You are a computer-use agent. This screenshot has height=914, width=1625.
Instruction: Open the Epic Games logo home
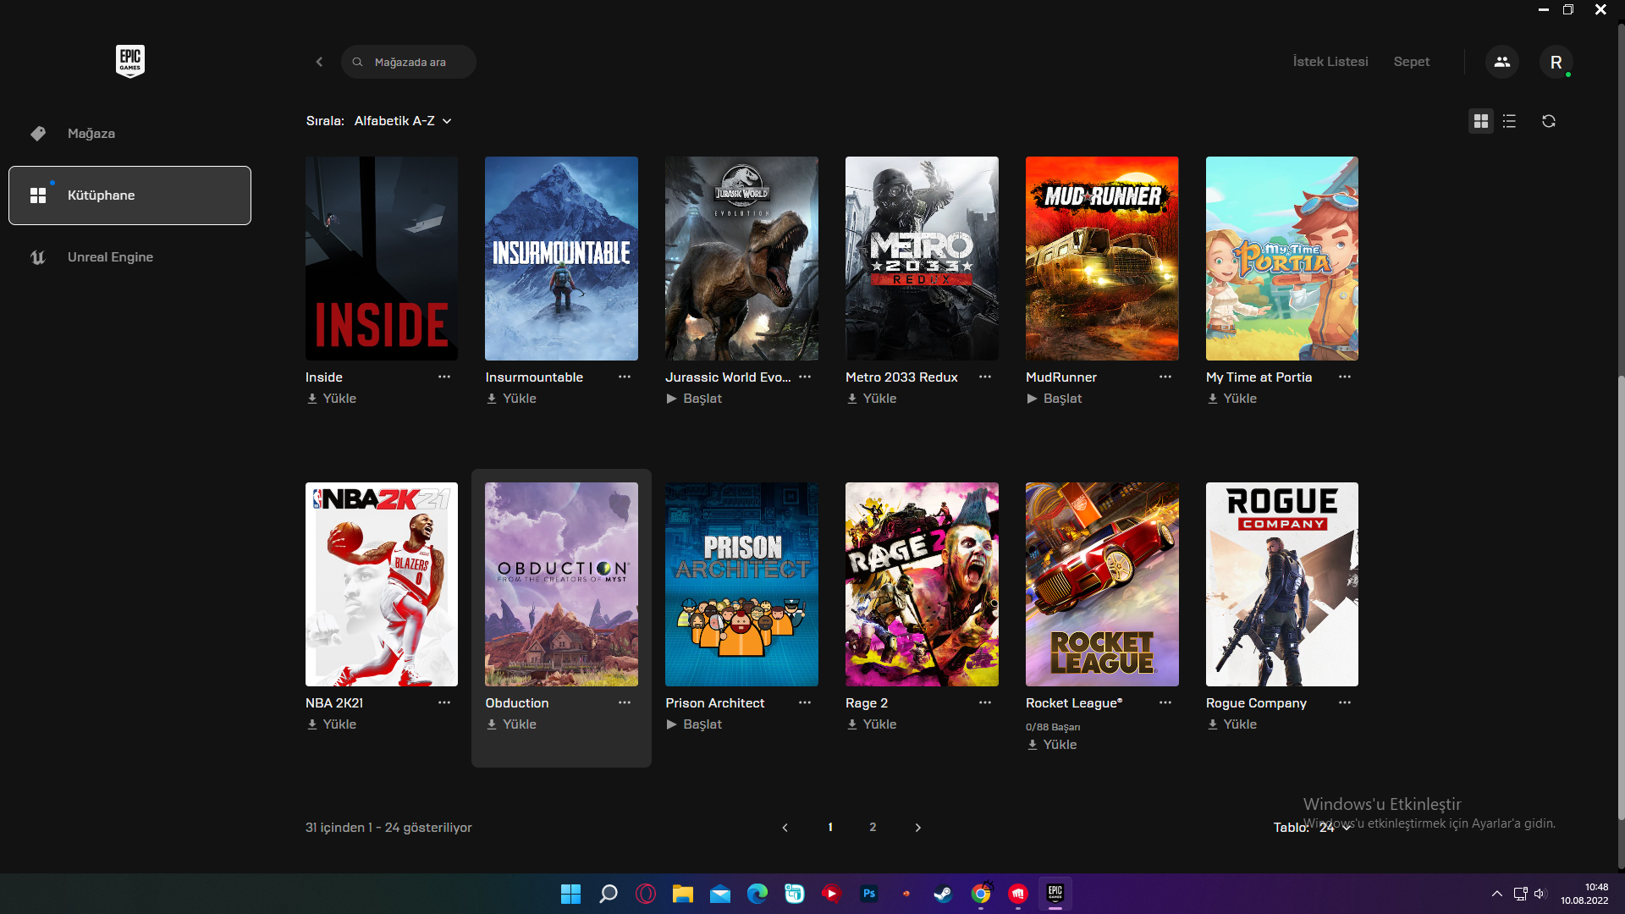pos(129,61)
